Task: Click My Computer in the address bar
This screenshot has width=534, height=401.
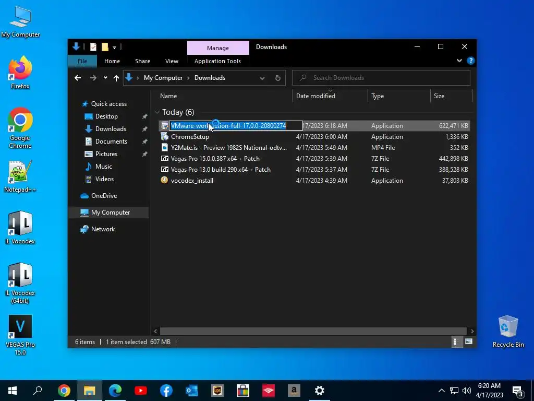Action: point(163,78)
